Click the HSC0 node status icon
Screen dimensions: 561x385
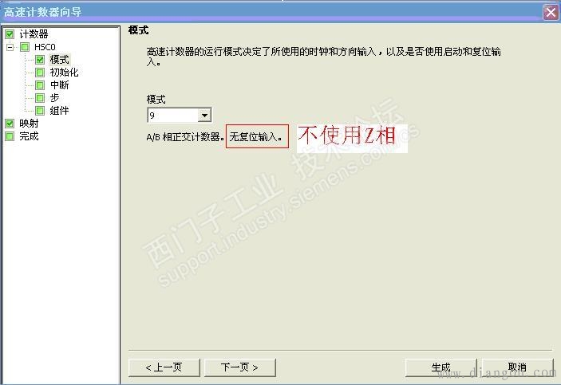click(25, 47)
